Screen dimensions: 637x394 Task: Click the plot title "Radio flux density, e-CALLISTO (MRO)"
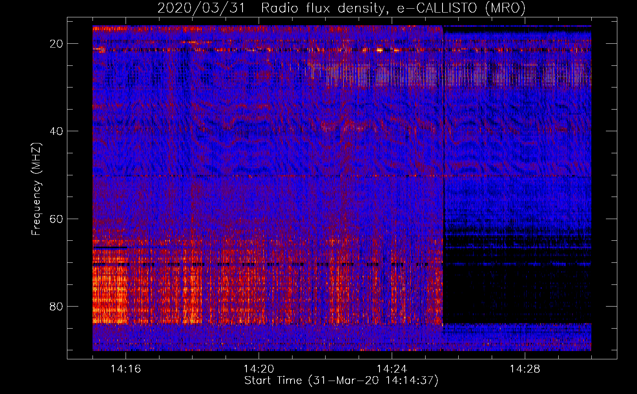[393, 8]
